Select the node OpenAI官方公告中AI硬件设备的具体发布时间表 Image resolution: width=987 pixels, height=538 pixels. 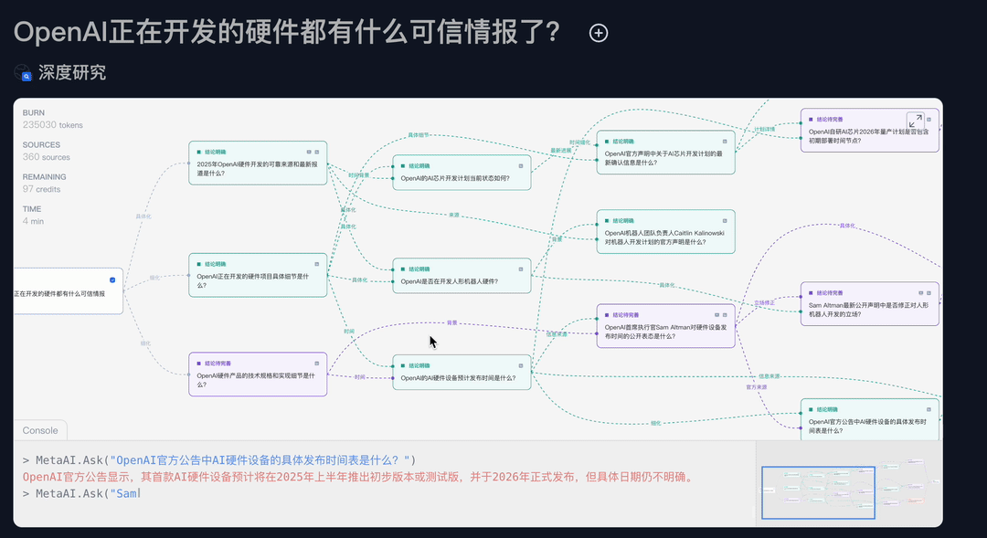click(x=869, y=419)
